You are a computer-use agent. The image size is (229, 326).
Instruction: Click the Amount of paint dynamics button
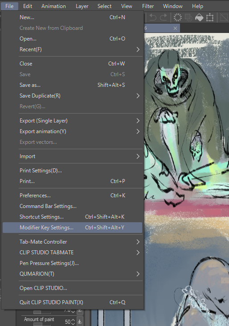pos(80,322)
